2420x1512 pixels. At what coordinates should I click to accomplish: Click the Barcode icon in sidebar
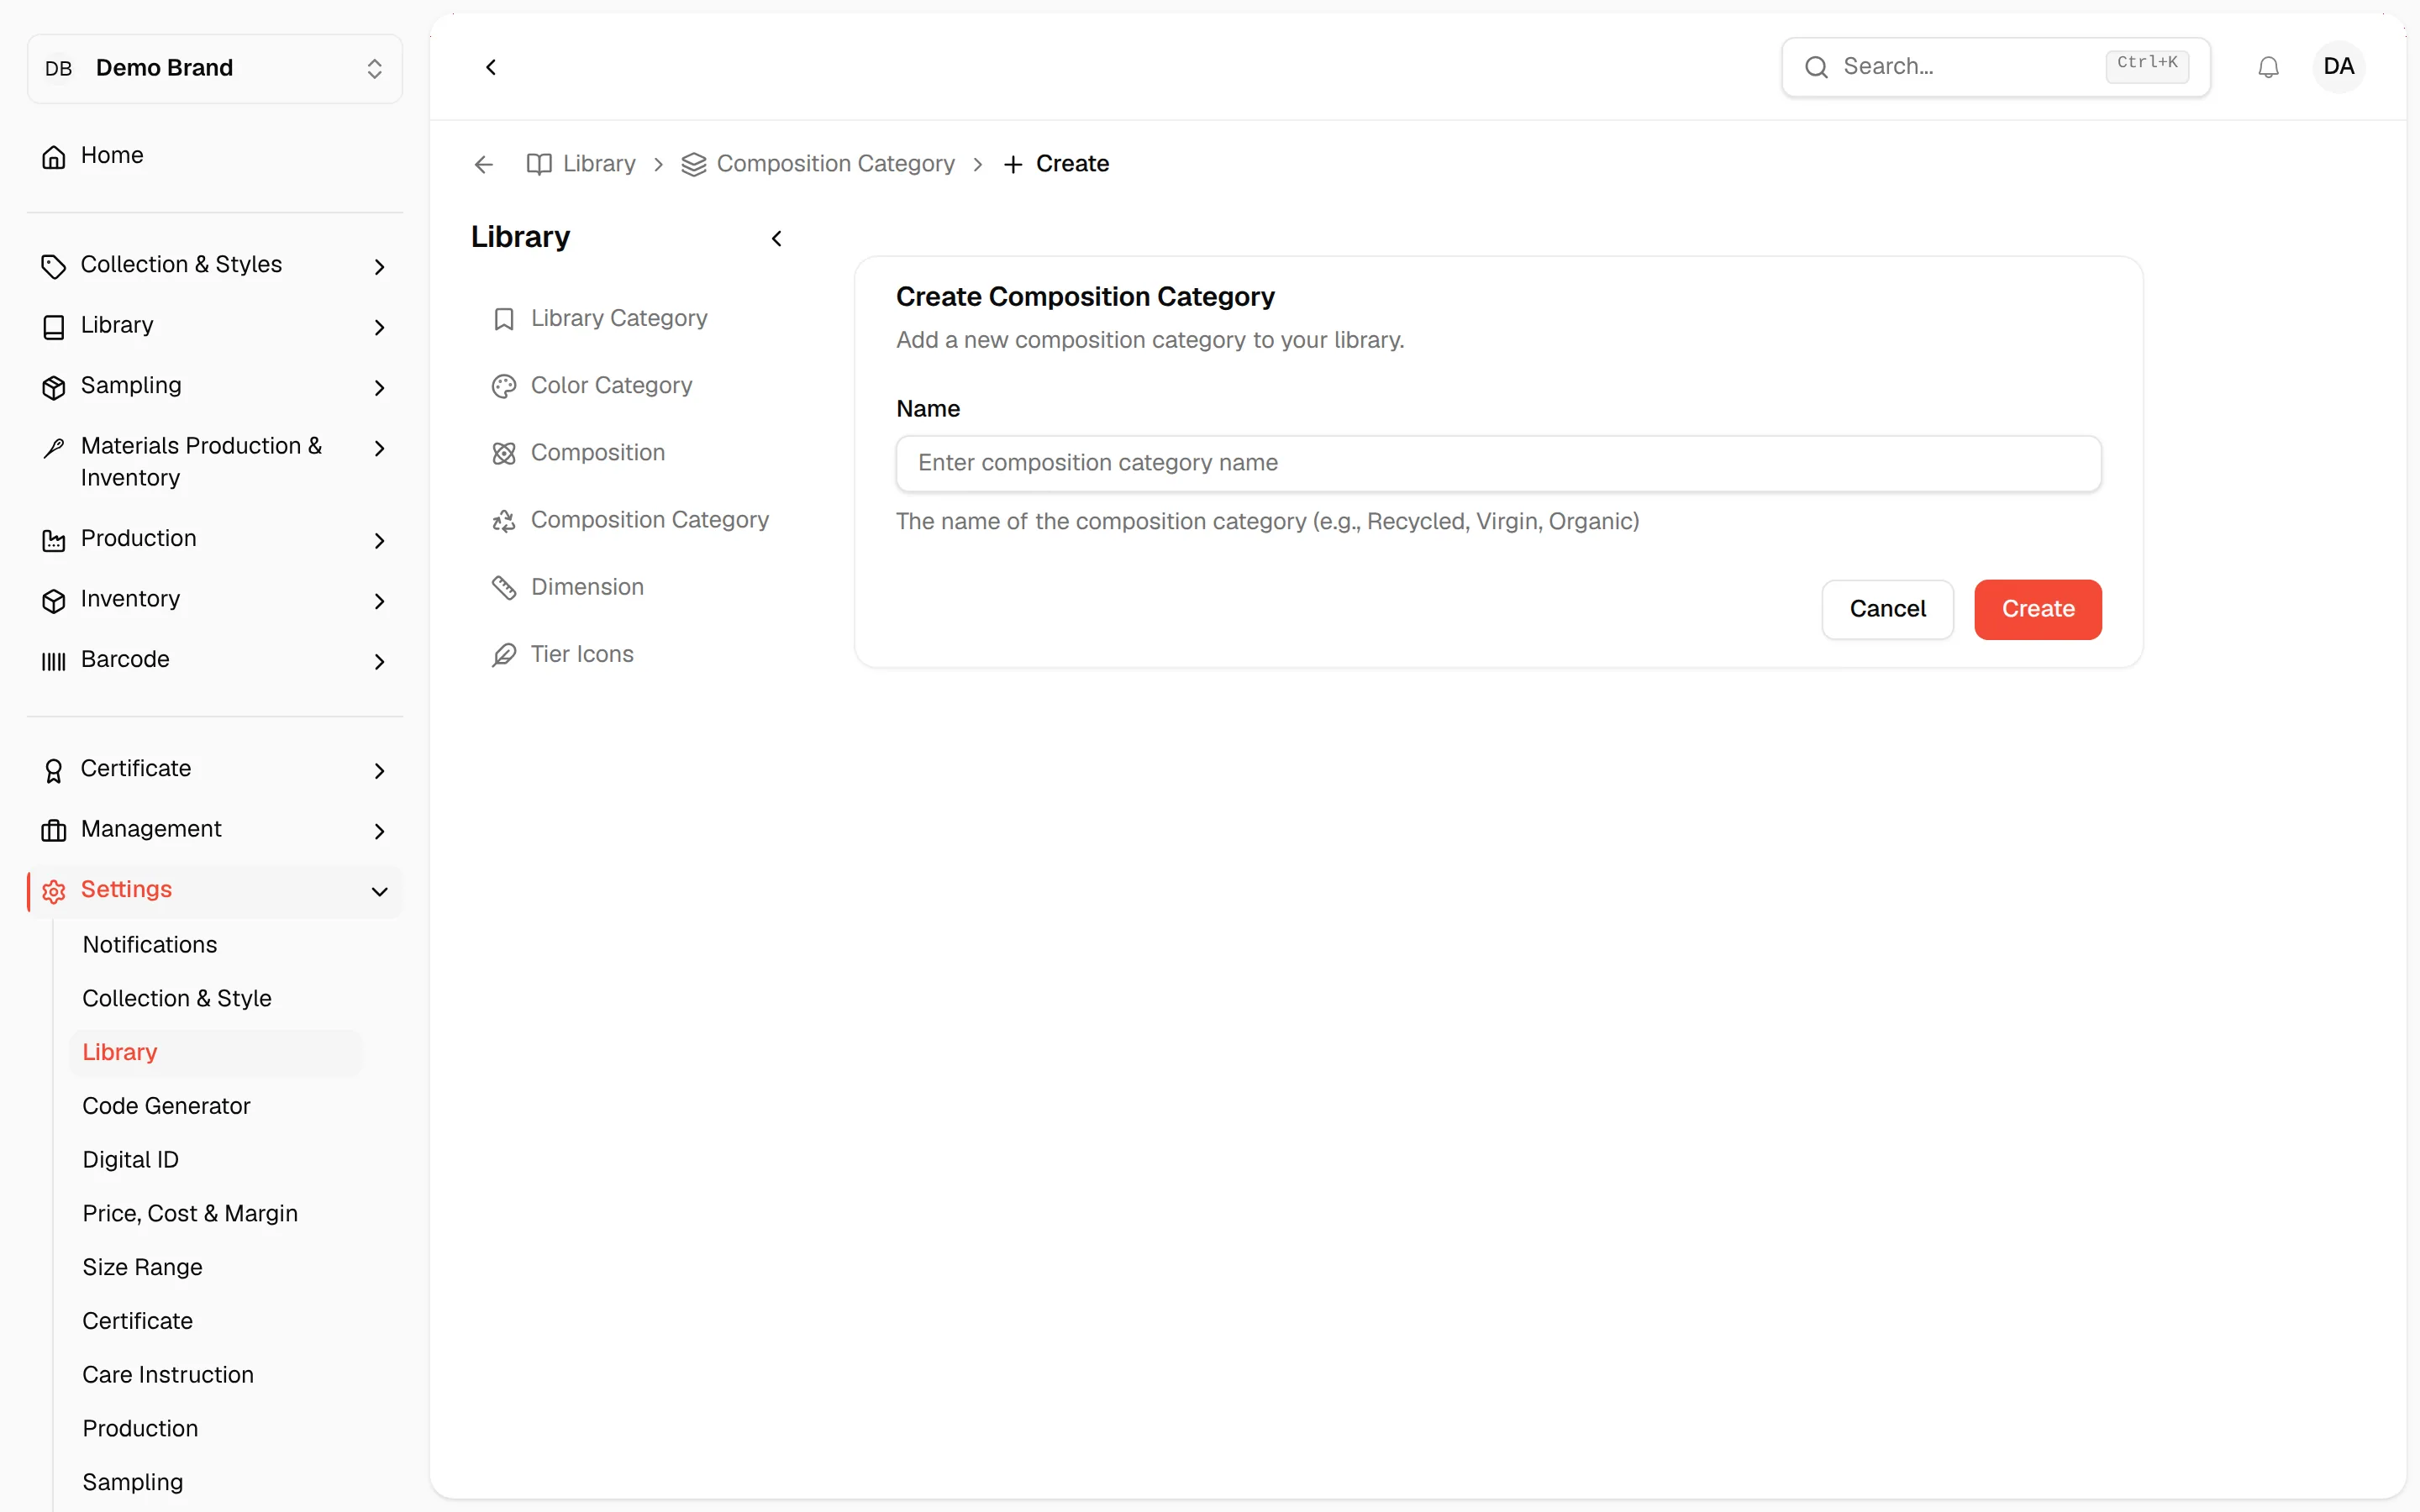tap(54, 661)
